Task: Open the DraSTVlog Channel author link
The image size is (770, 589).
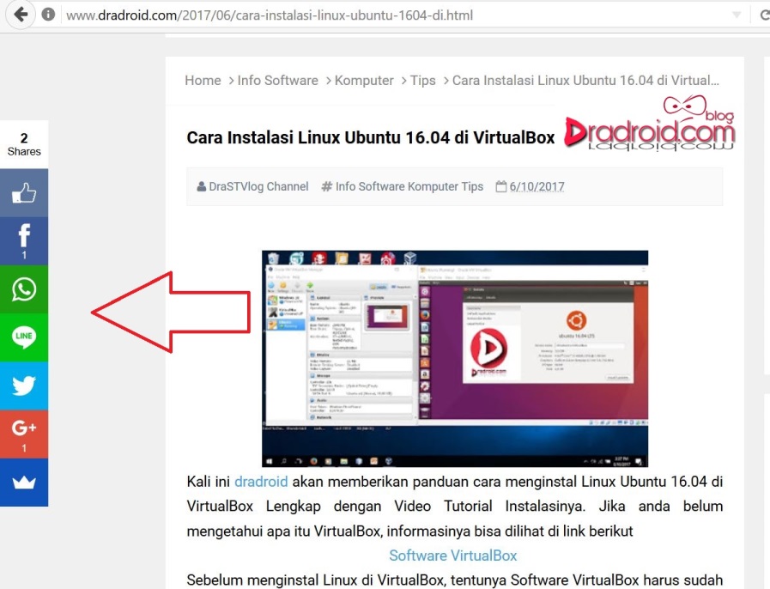Action: [x=258, y=186]
